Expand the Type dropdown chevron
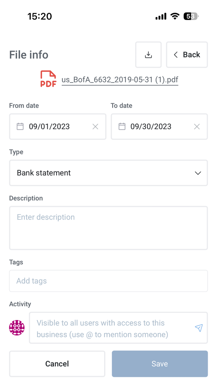 (198, 173)
